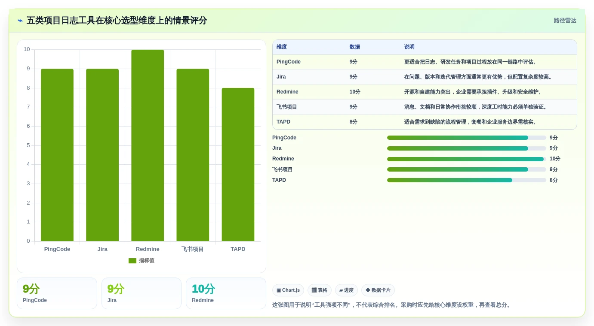Select the 维度 column header

coord(282,47)
